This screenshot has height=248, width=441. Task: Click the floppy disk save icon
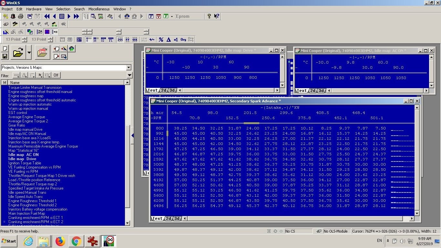[5, 56]
